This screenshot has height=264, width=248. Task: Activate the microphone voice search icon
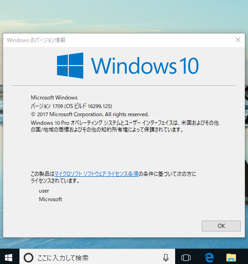click(166, 258)
